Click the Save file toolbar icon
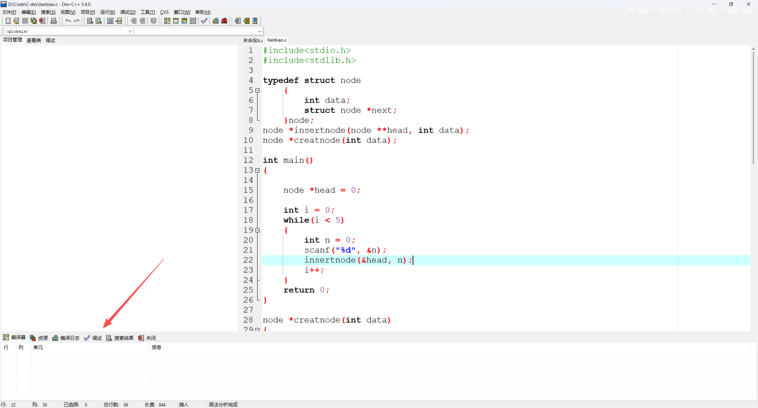Viewport: 758px width, 408px height. click(25, 21)
